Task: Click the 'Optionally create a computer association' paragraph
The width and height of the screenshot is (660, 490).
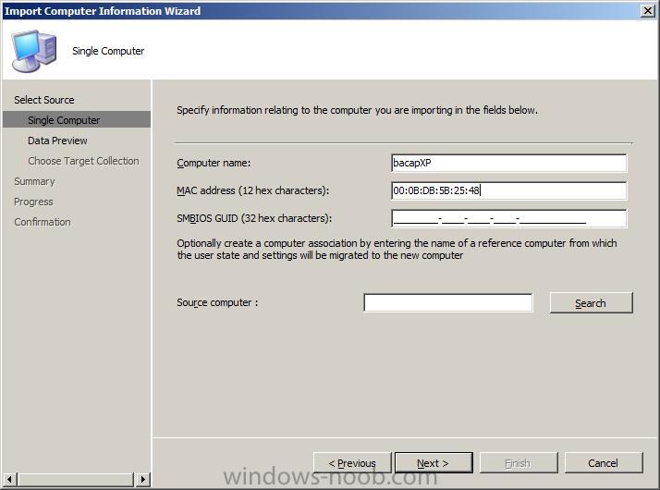Action: click(397, 249)
